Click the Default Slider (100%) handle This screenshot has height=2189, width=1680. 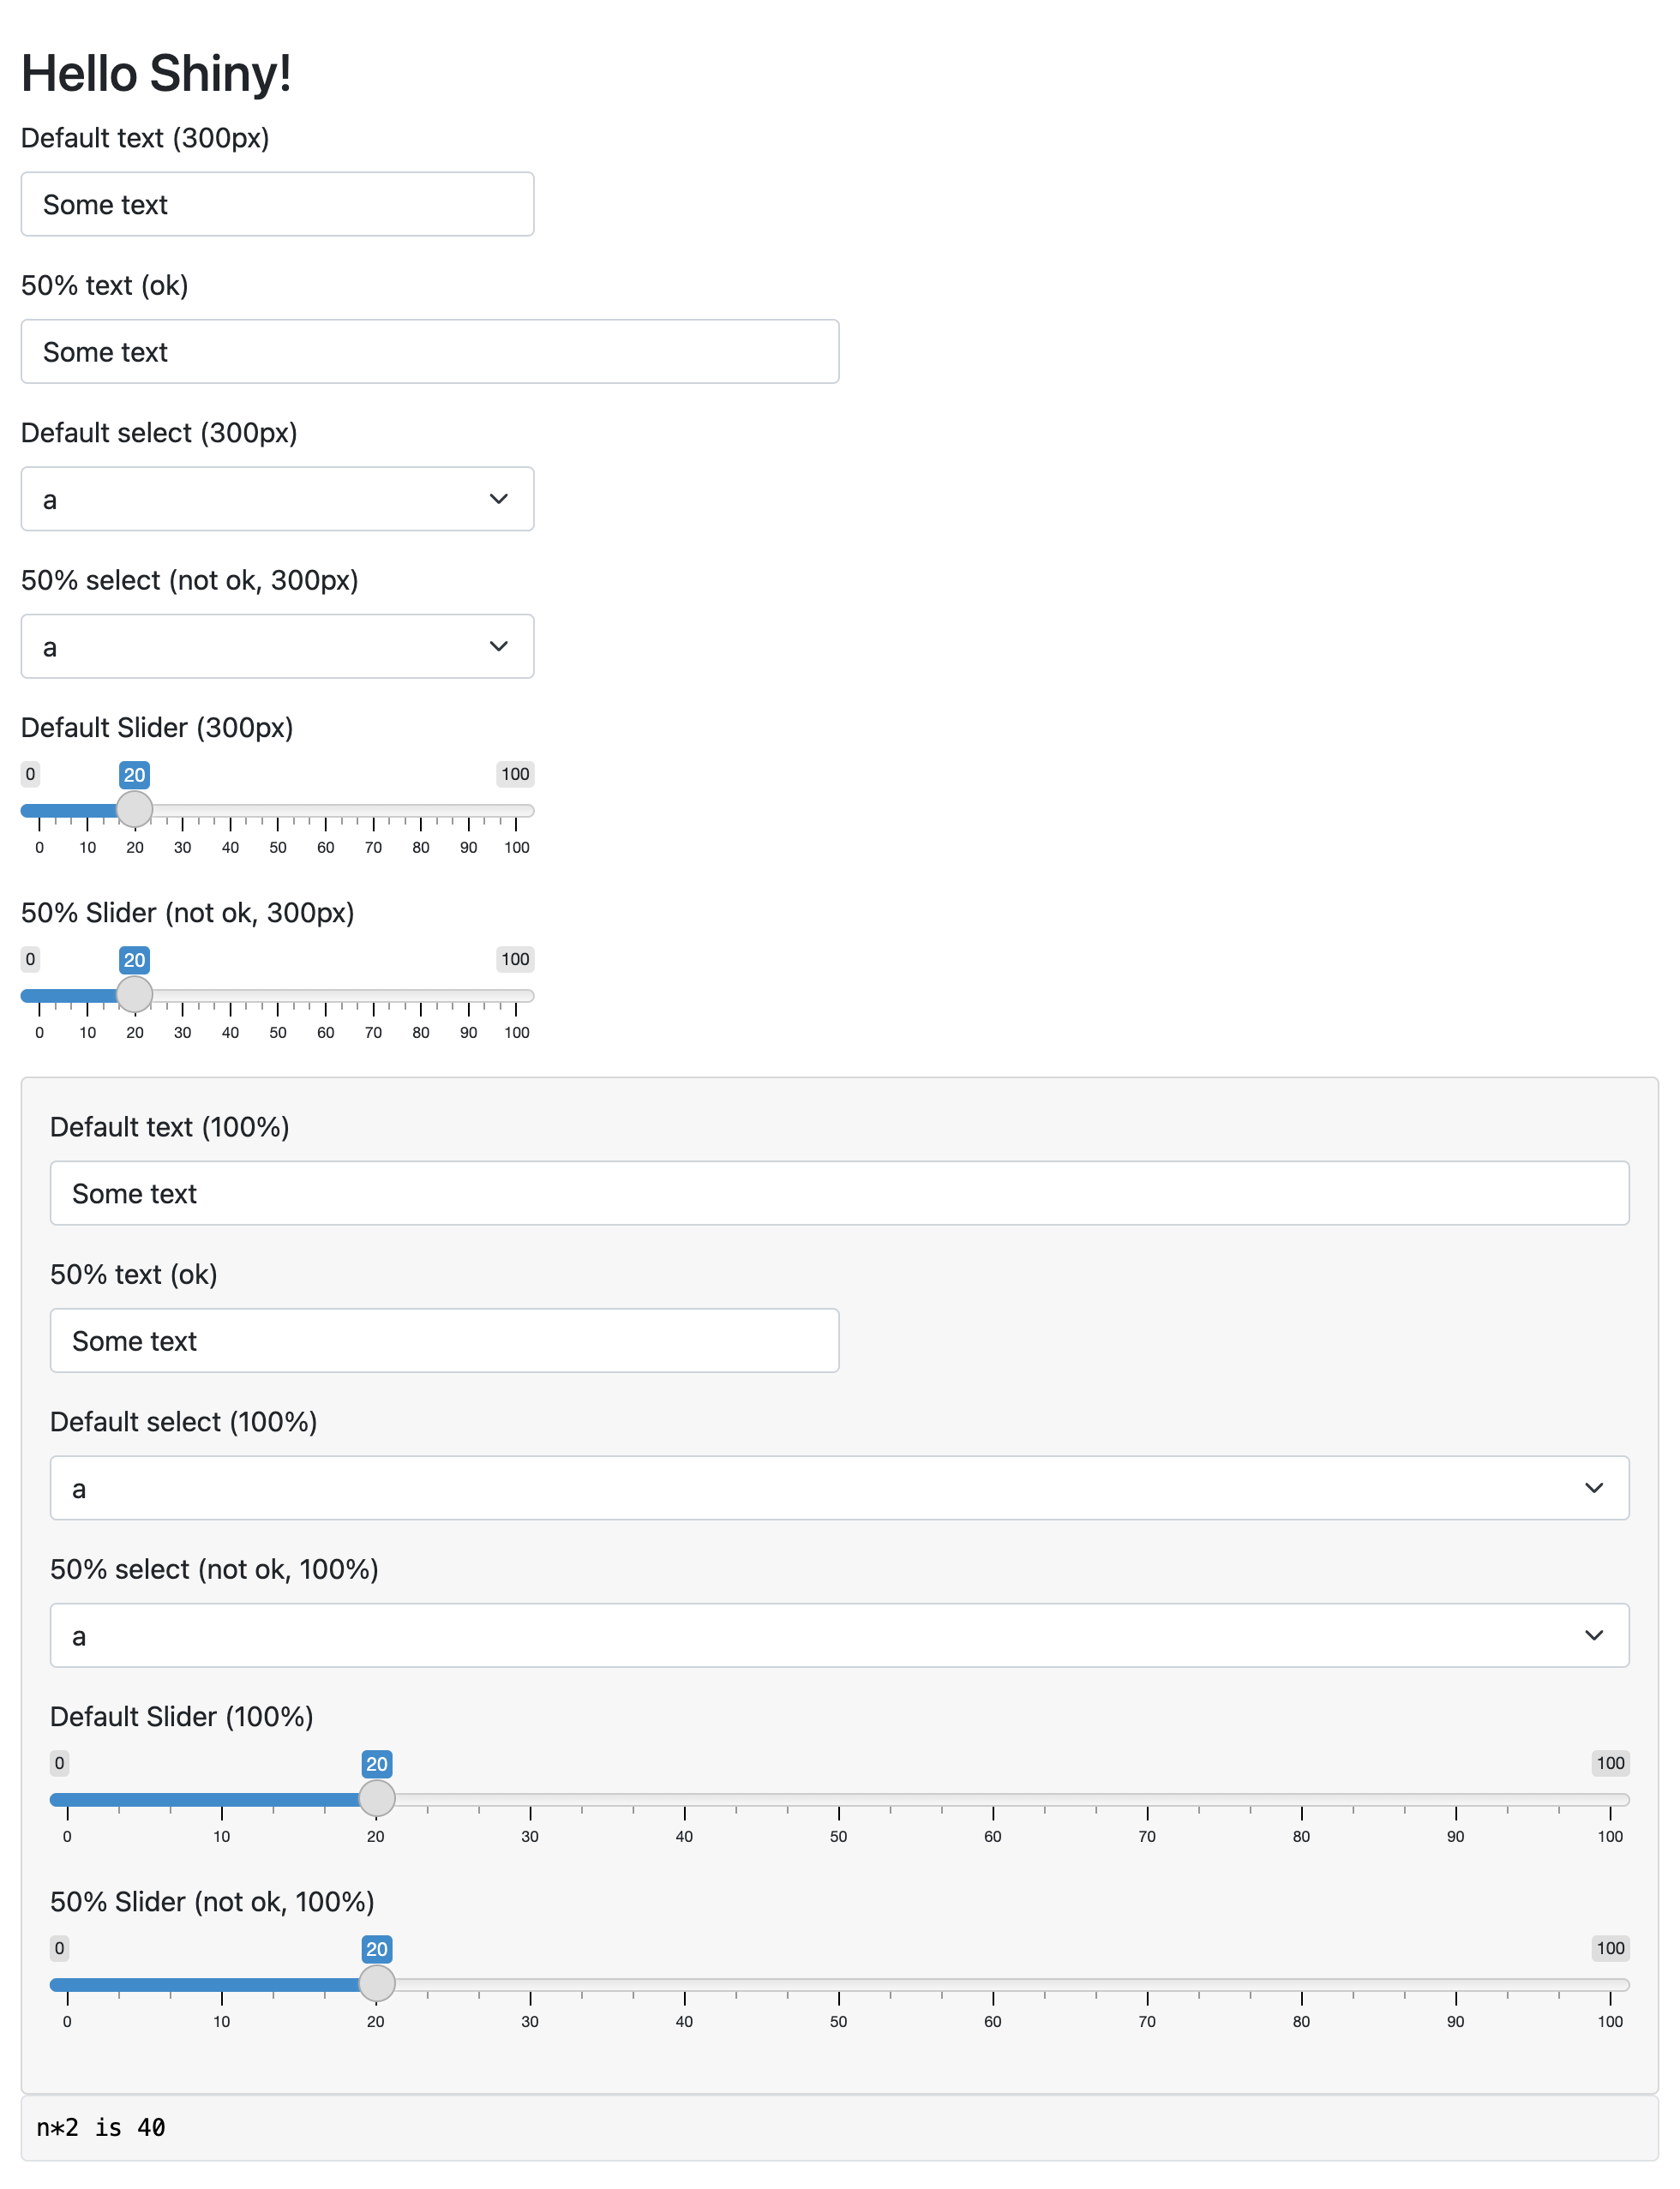point(377,1797)
